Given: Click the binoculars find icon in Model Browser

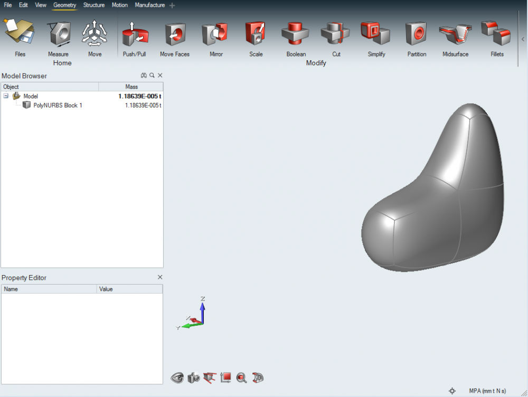Looking at the screenshot, I should pos(144,75).
